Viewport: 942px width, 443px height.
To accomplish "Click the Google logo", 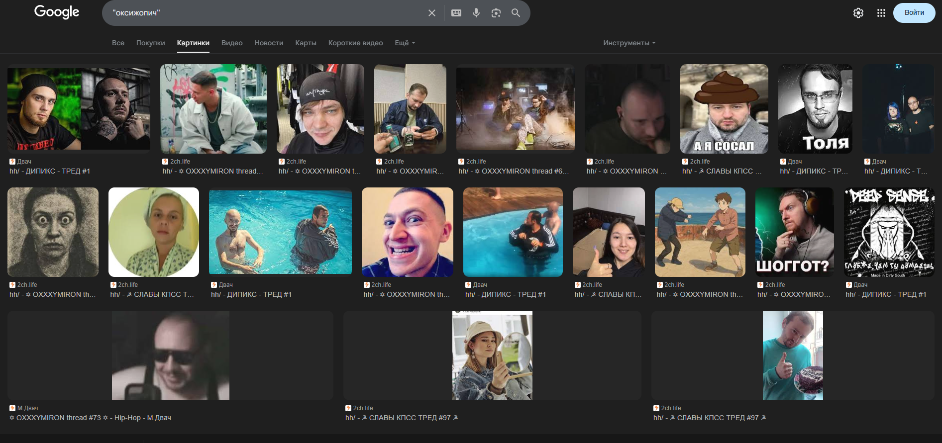I will click(57, 12).
